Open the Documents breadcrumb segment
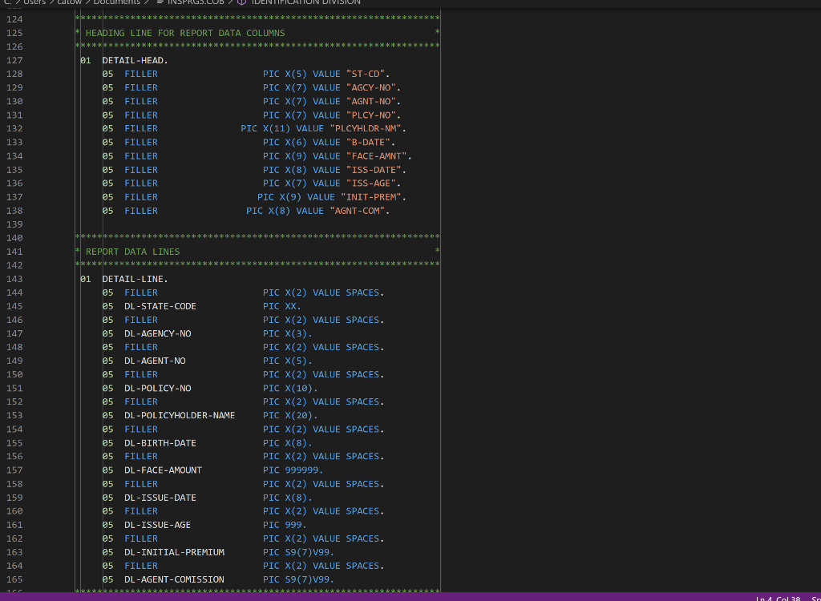 [x=117, y=2]
